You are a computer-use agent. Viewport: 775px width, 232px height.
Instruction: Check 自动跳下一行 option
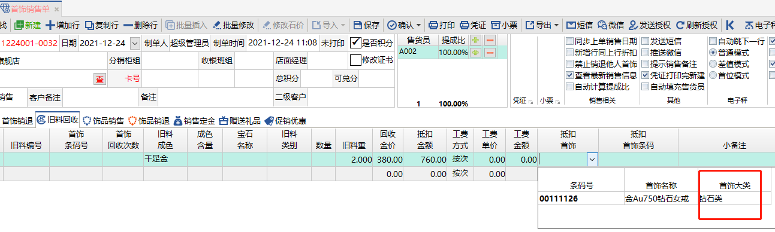point(713,41)
